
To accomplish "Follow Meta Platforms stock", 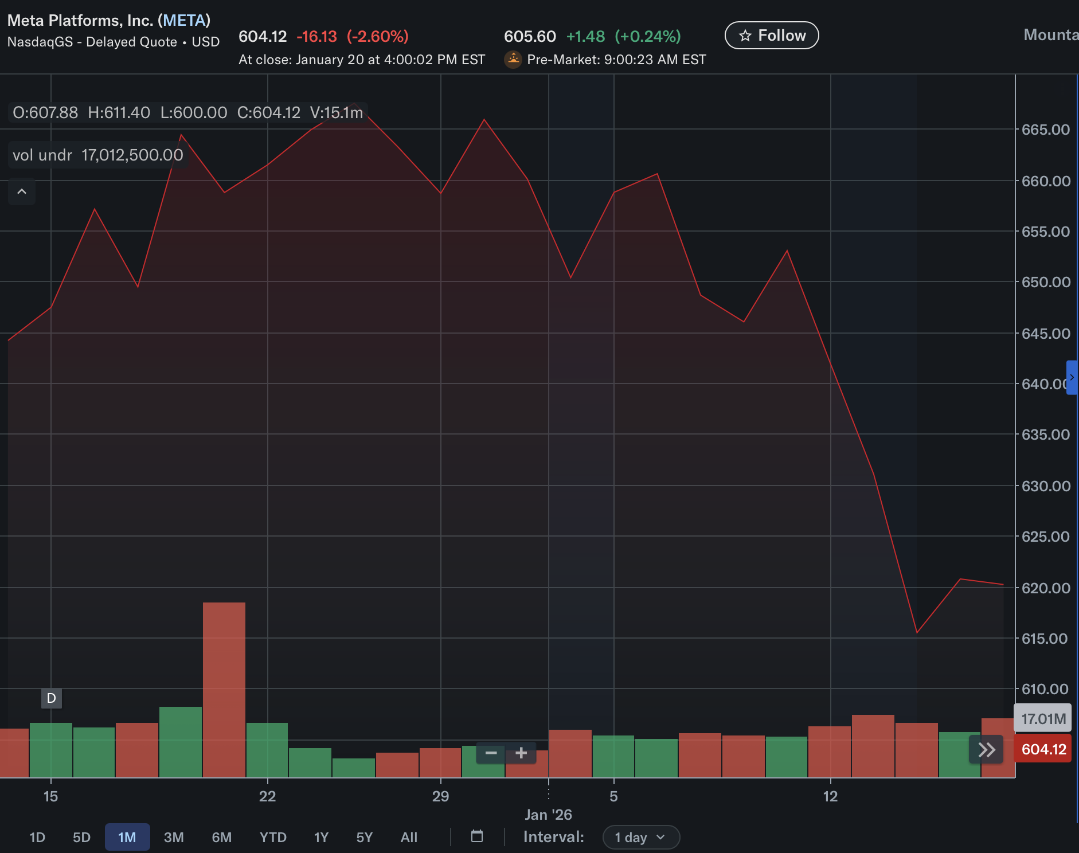I will click(772, 36).
